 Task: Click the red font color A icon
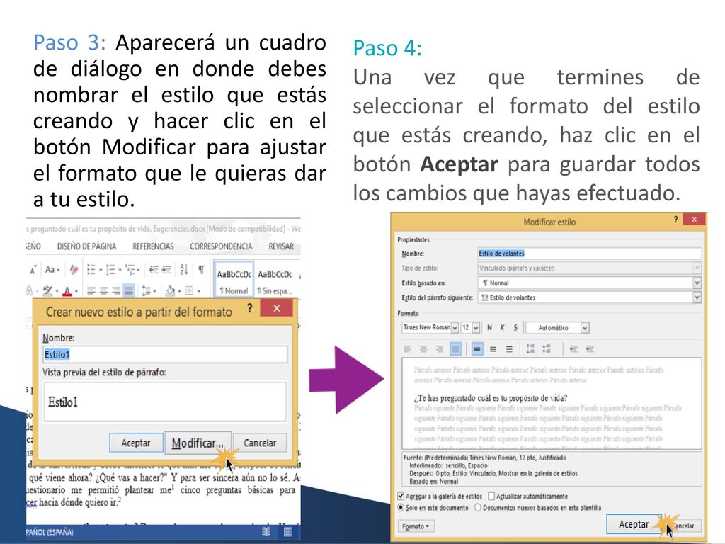[x=67, y=291]
